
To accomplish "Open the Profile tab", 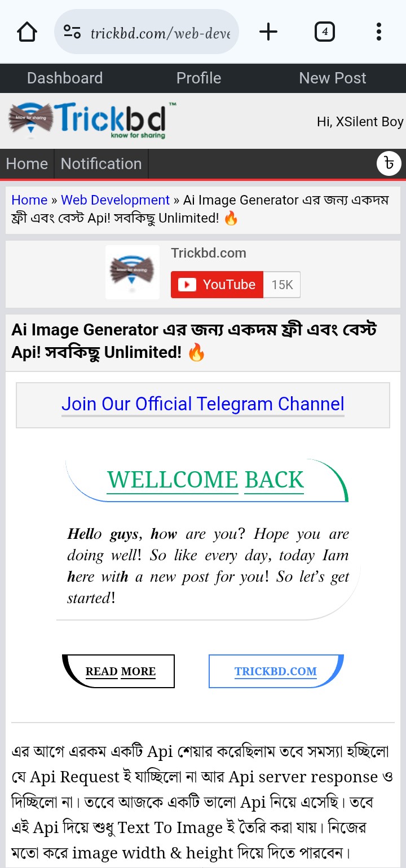I will [198, 78].
